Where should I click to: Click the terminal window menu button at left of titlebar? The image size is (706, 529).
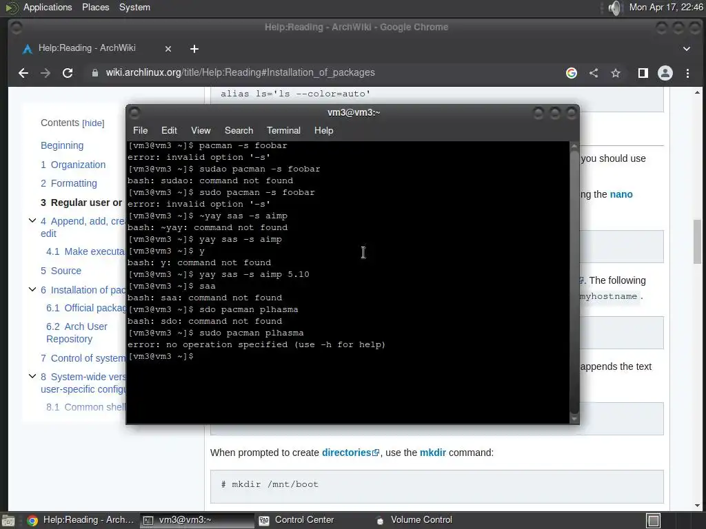(134, 112)
